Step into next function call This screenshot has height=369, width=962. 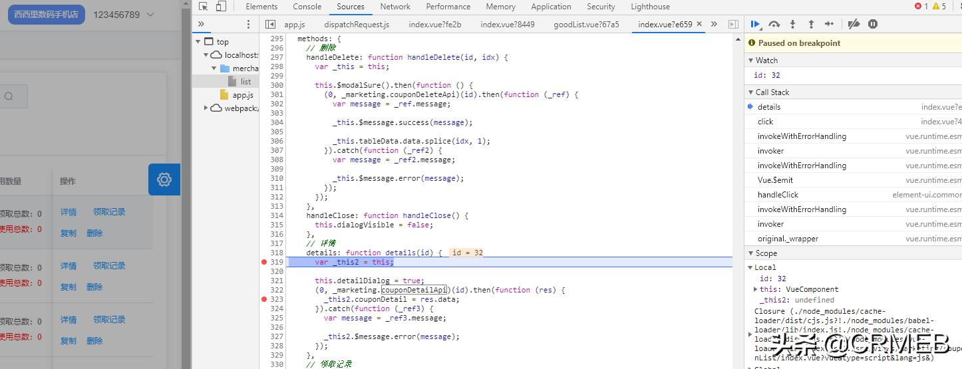pos(792,24)
